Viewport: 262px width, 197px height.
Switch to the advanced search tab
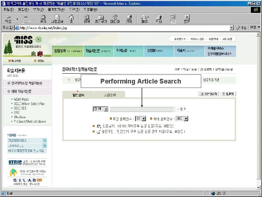(x=110, y=95)
